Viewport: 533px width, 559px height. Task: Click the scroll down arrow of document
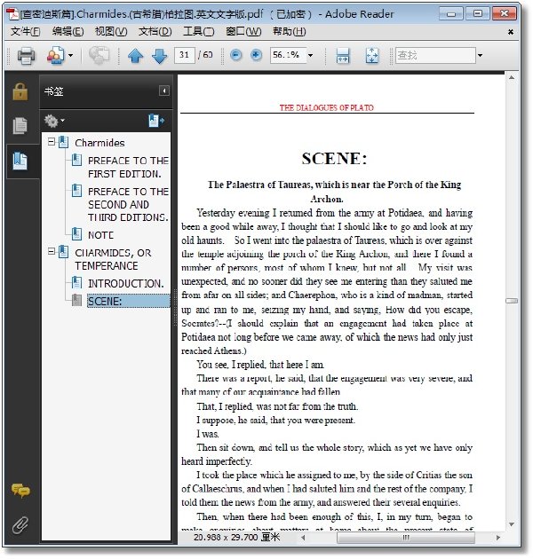[512, 524]
